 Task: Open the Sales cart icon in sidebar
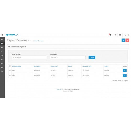(2, 56)
